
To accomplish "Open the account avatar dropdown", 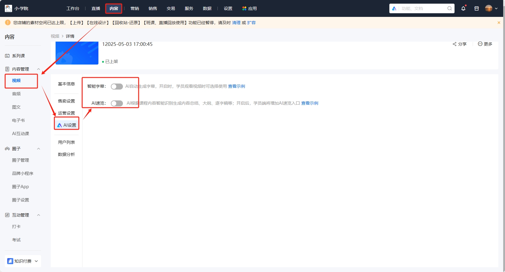I will (x=490, y=8).
